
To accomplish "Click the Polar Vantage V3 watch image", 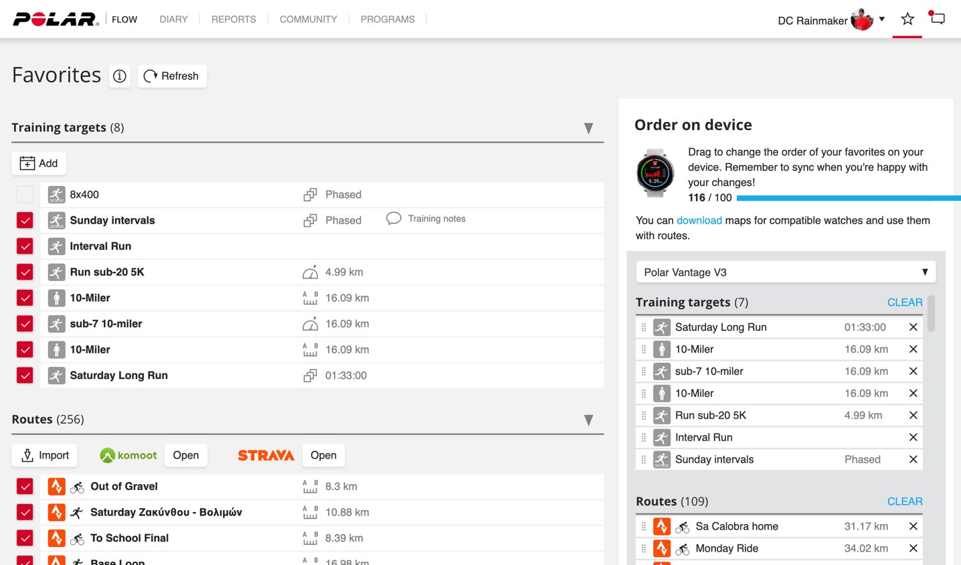I will tap(654, 173).
